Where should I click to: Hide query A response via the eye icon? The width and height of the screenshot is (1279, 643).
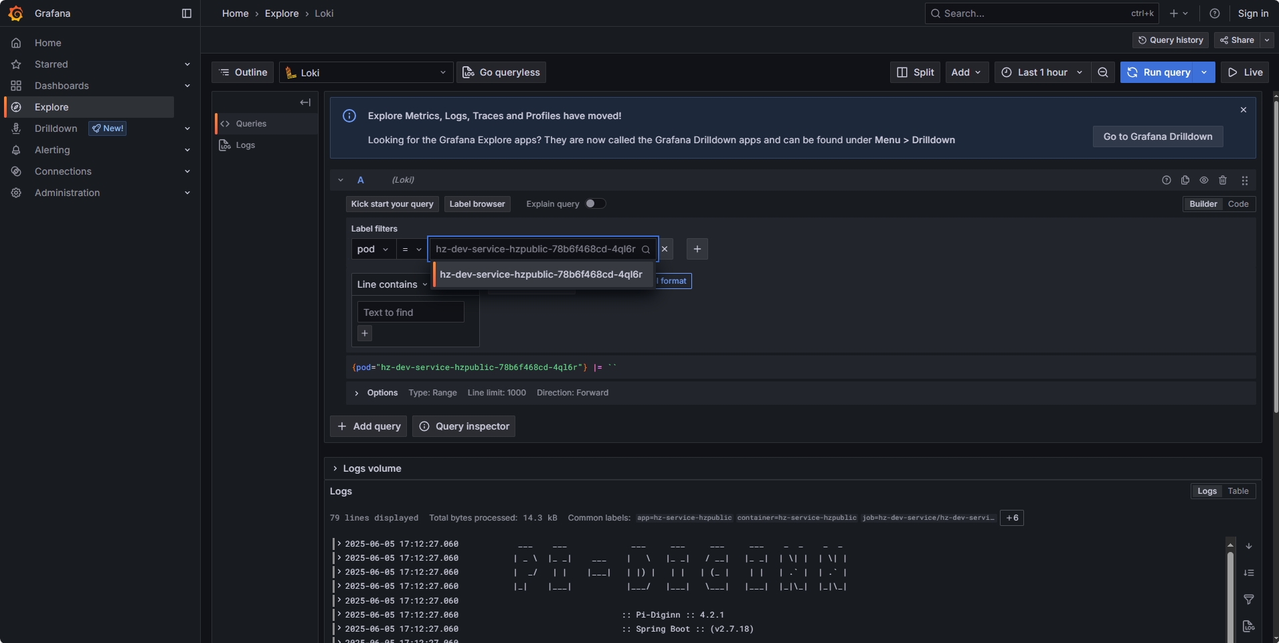tap(1204, 180)
